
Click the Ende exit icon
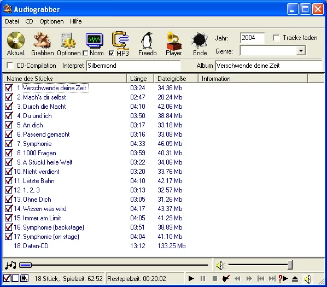click(x=200, y=40)
